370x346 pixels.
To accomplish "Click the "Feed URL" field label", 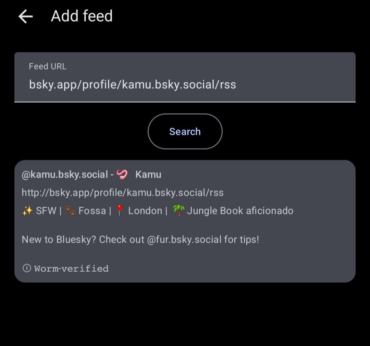I will point(48,66).
